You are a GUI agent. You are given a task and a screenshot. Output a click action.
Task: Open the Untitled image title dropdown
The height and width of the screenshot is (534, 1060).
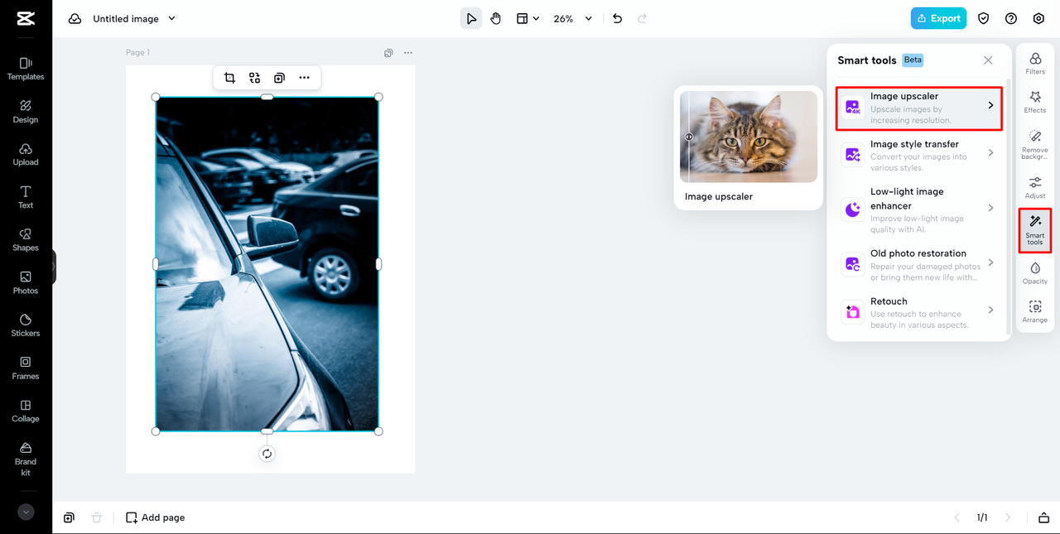[134, 18]
